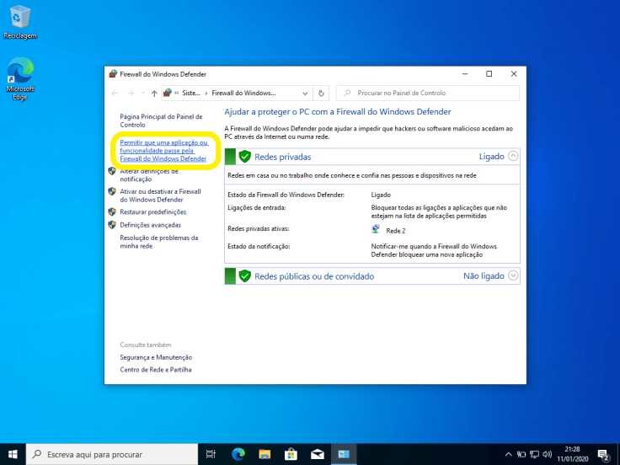The width and height of the screenshot is (620, 465).
Task: Open the Recycle Bin (Reciclagem) desktop icon
Action: point(19,21)
